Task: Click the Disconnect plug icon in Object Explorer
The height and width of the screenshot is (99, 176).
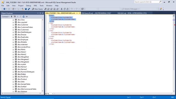Action: point(15,16)
